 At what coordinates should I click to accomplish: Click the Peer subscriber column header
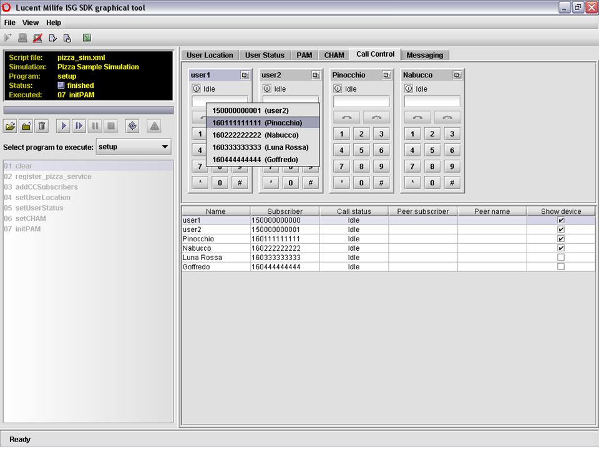pos(423,211)
